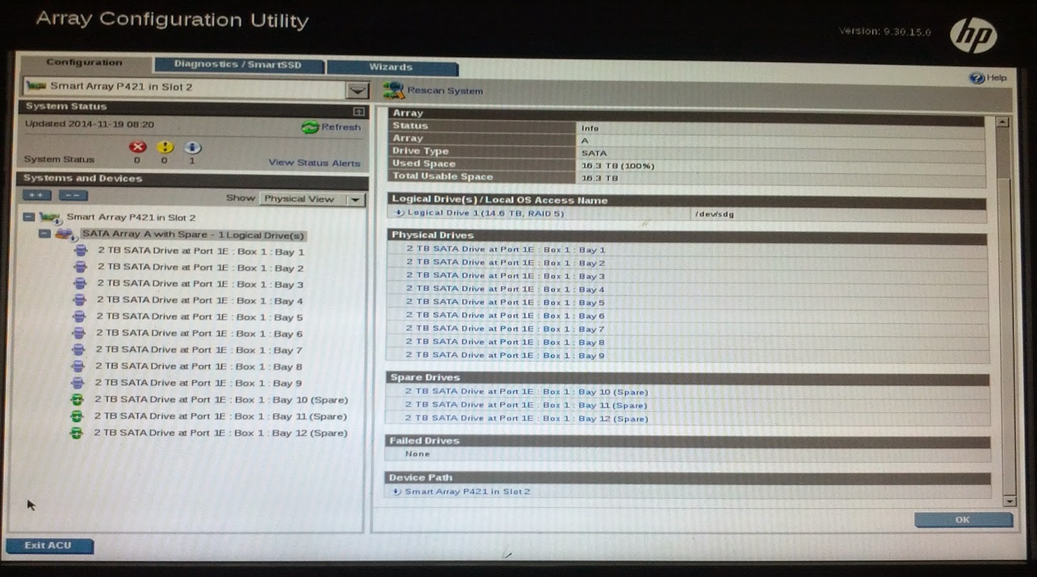The height and width of the screenshot is (577, 1037).
Task: Click scrollbar down arrow in details pane
Action: [1009, 501]
